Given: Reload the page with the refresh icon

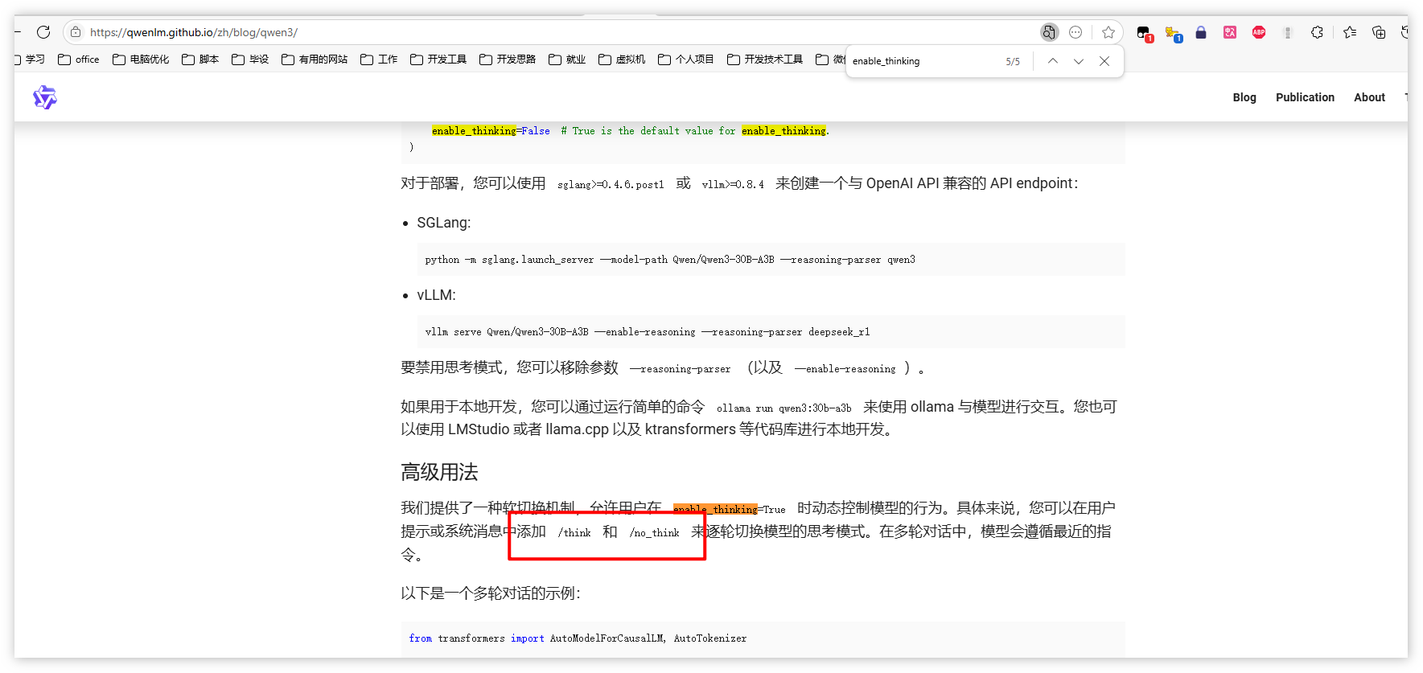Looking at the screenshot, I should tap(43, 32).
